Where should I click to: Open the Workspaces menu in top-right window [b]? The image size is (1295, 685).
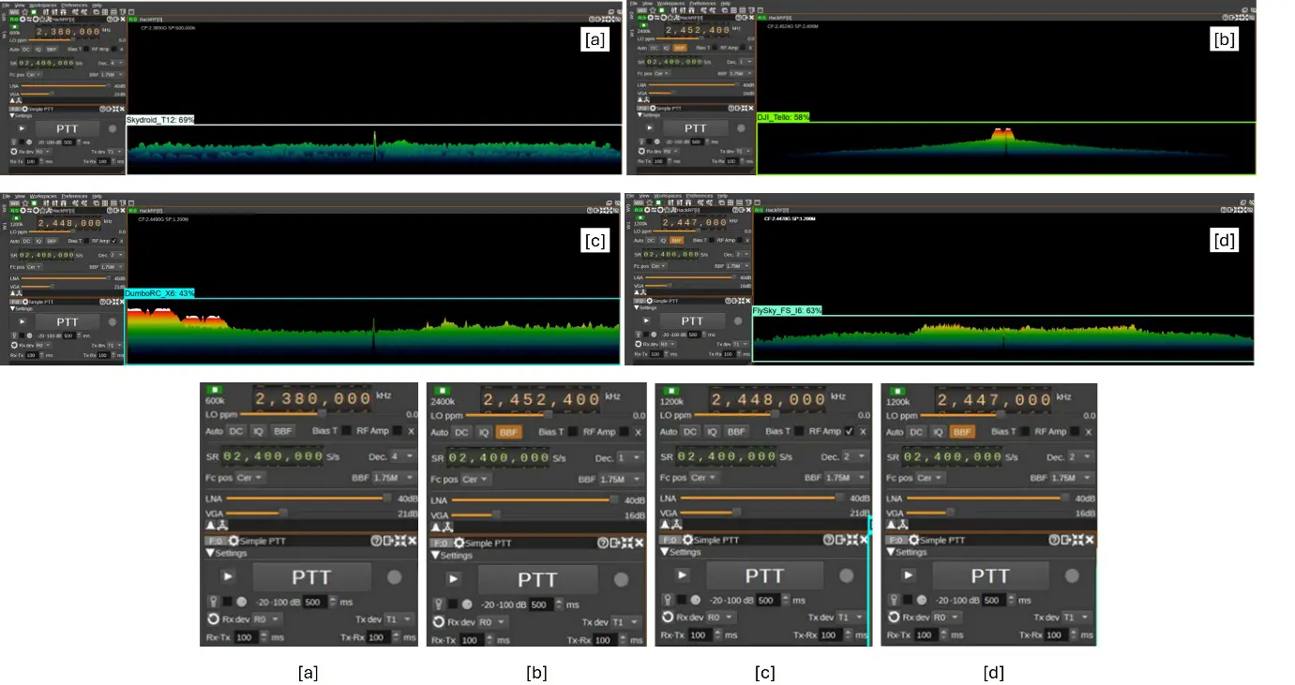click(x=670, y=4)
